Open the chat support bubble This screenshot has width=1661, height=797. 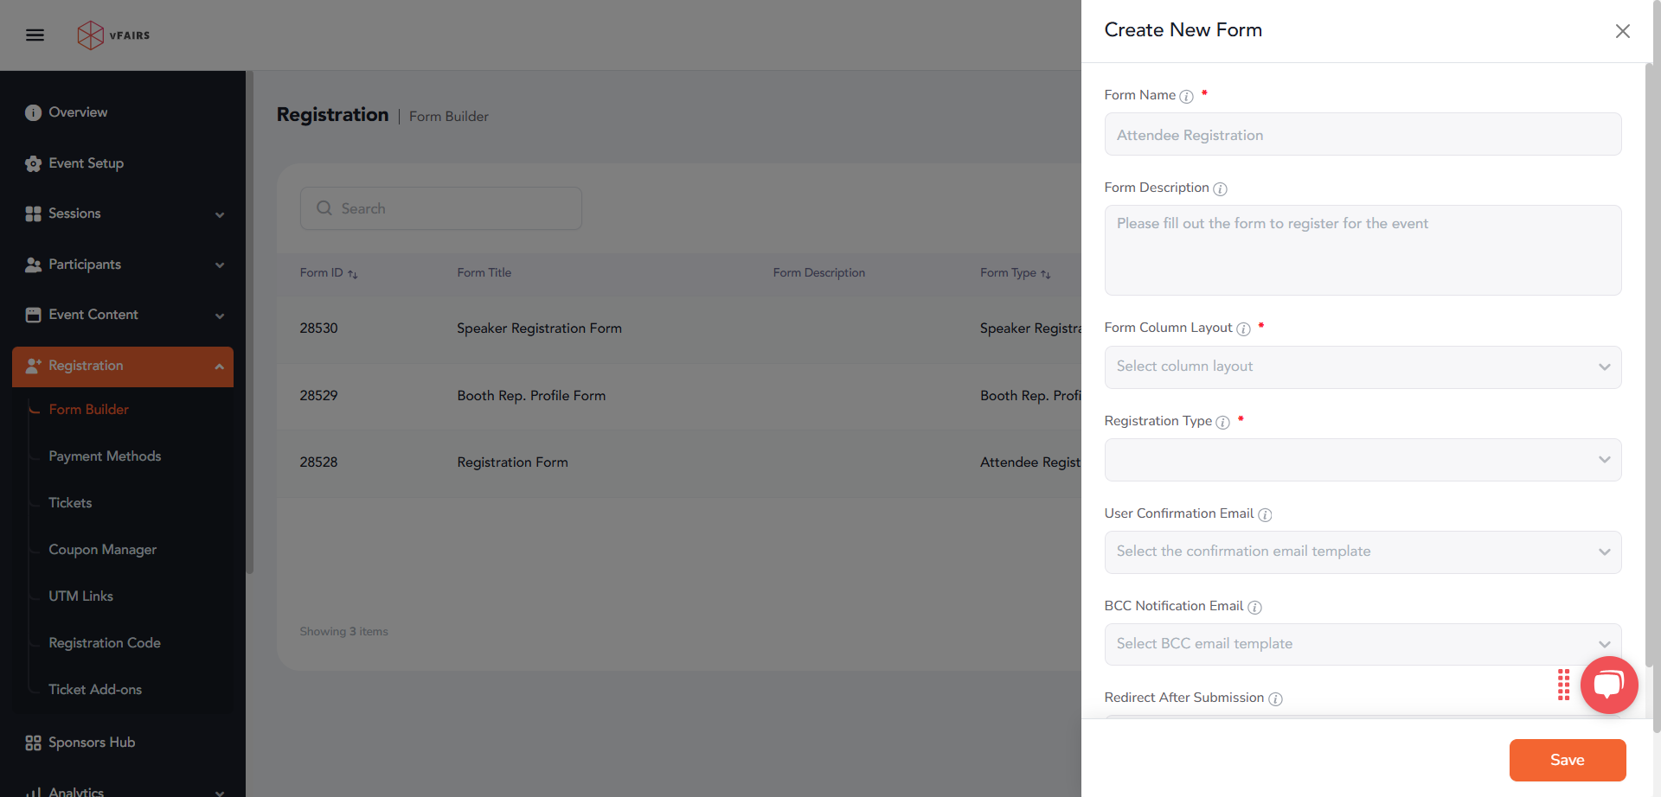1608,685
